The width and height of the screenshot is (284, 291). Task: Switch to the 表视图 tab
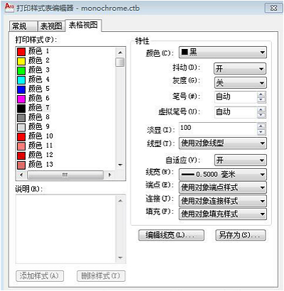click(51, 26)
